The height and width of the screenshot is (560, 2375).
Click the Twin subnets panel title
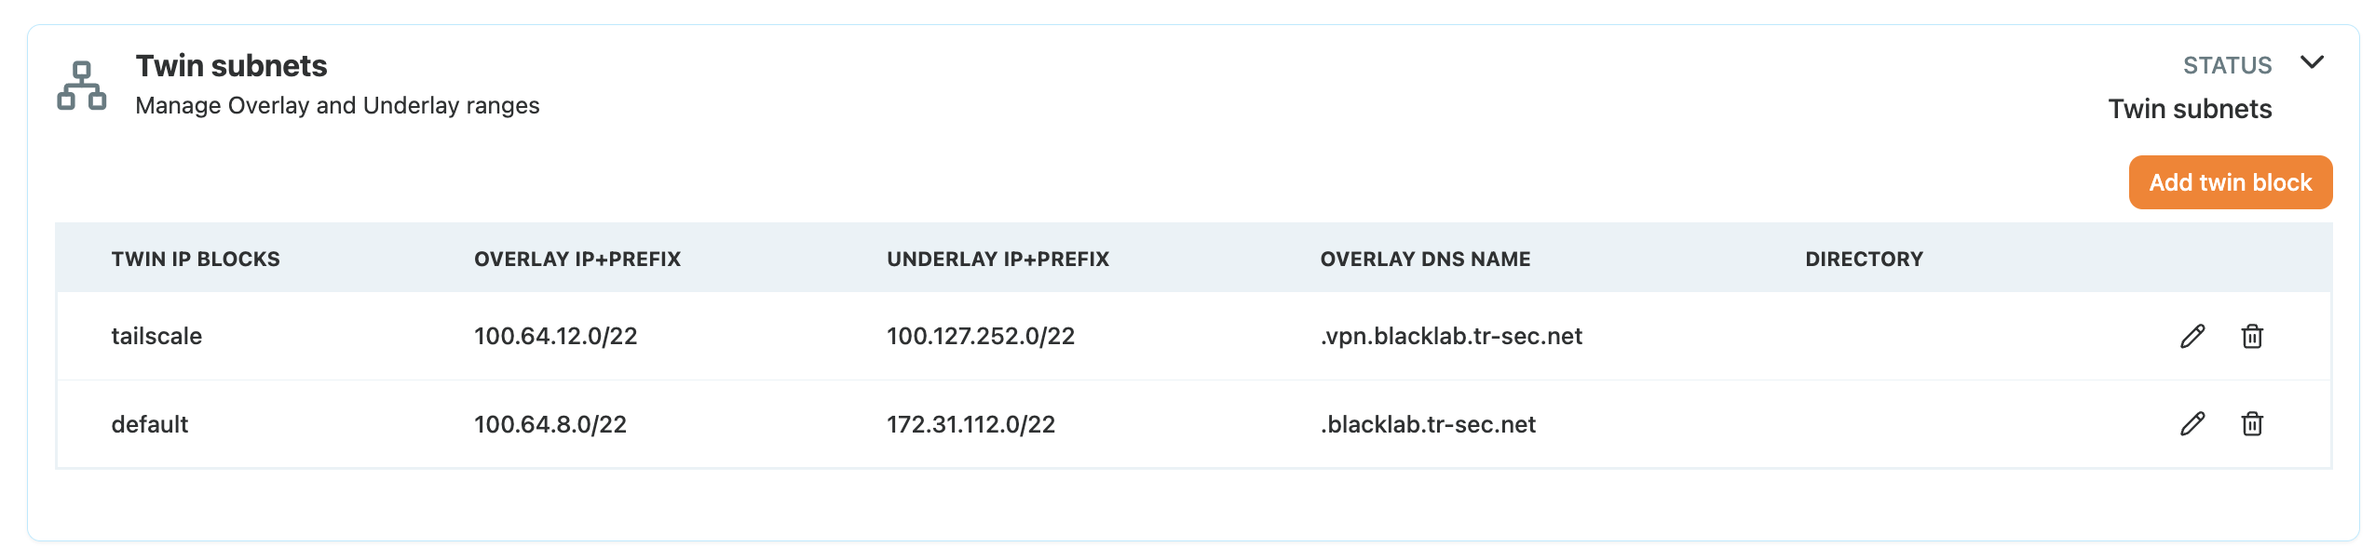click(x=231, y=66)
